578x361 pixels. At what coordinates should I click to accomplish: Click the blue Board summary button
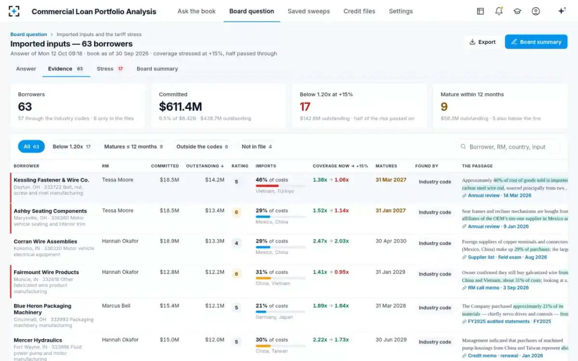(x=536, y=42)
